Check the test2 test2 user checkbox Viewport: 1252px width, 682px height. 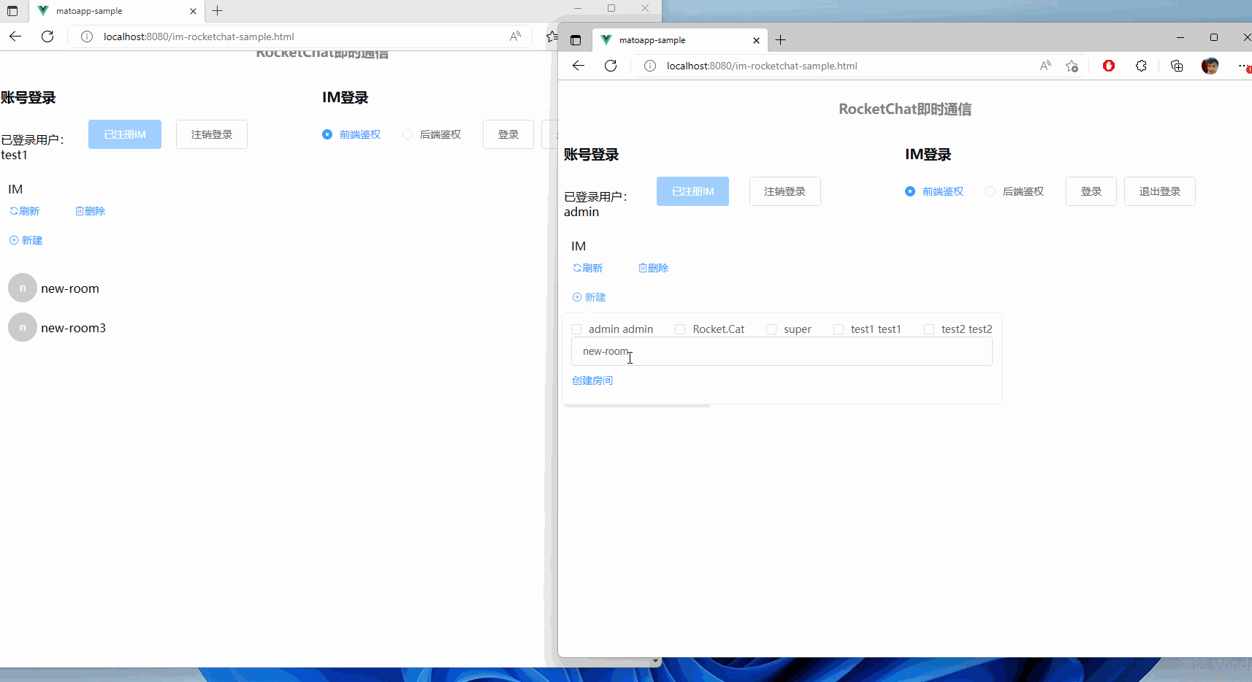pyautogui.click(x=929, y=329)
